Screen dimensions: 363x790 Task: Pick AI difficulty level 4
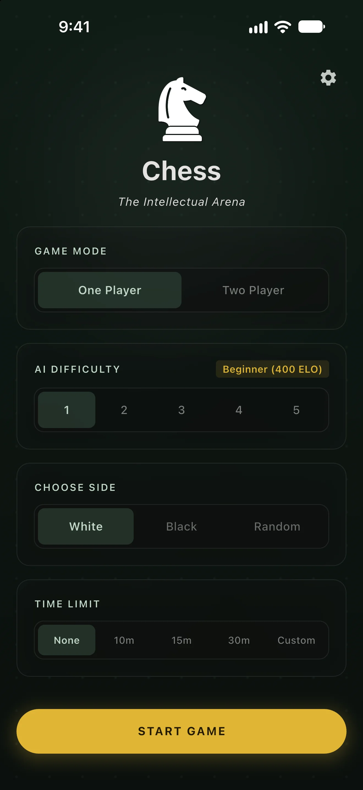(239, 410)
